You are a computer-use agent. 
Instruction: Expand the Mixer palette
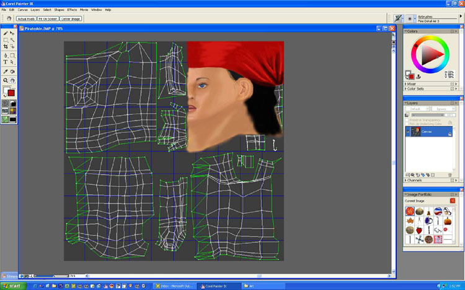[x=412, y=83]
